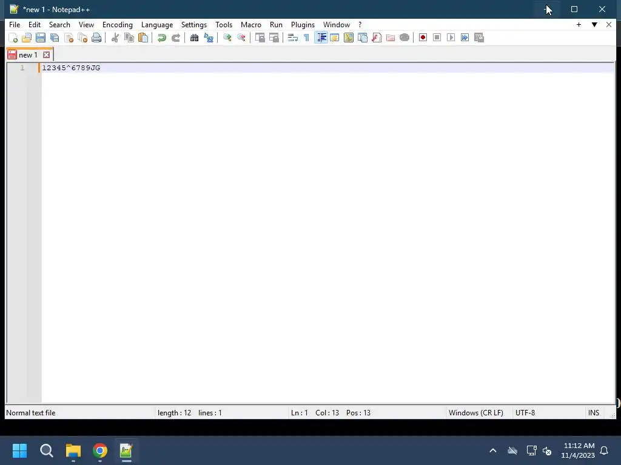Viewport: 621px width, 465px height.
Task: Click the Paste clipboard icon
Action: 143,38
